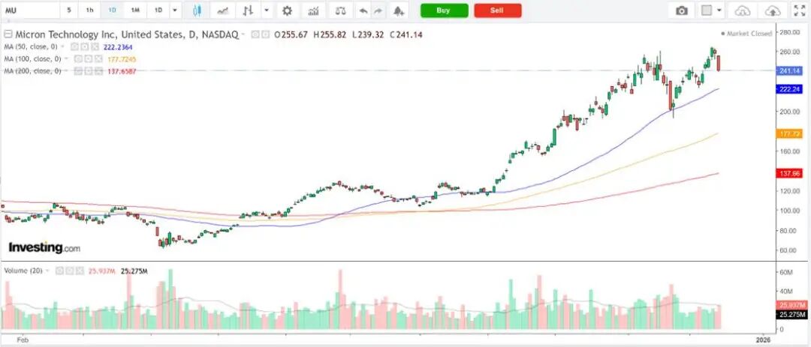Undo the last chart action
Viewport: 811px width, 347px height.
[x=363, y=10]
